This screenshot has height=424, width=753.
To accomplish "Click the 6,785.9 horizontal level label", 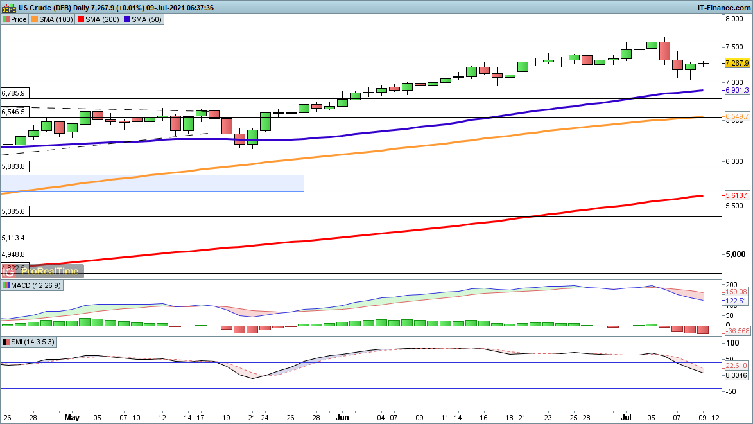I will coord(13,93).
